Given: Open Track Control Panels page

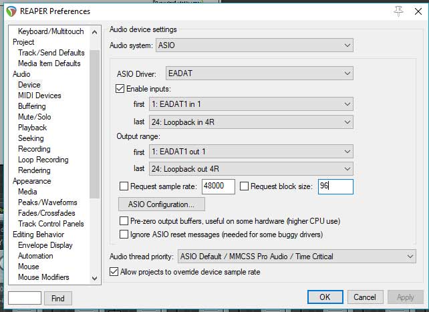Looking at the screenshot, I should [51, 223].
